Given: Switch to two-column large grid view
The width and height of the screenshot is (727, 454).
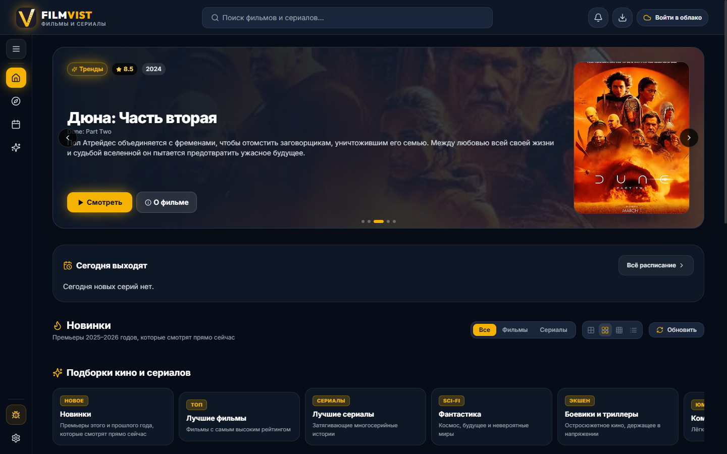Looking at the screenshot, I should click(x=591, y=330).
